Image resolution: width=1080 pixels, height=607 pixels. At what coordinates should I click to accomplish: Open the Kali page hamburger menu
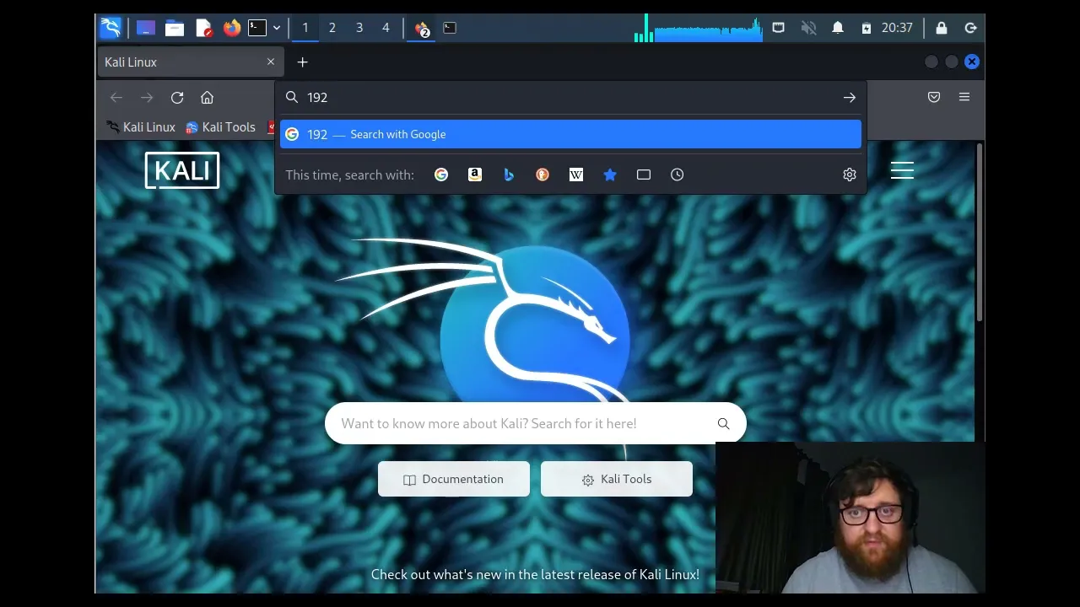click(x=902, y=171)
